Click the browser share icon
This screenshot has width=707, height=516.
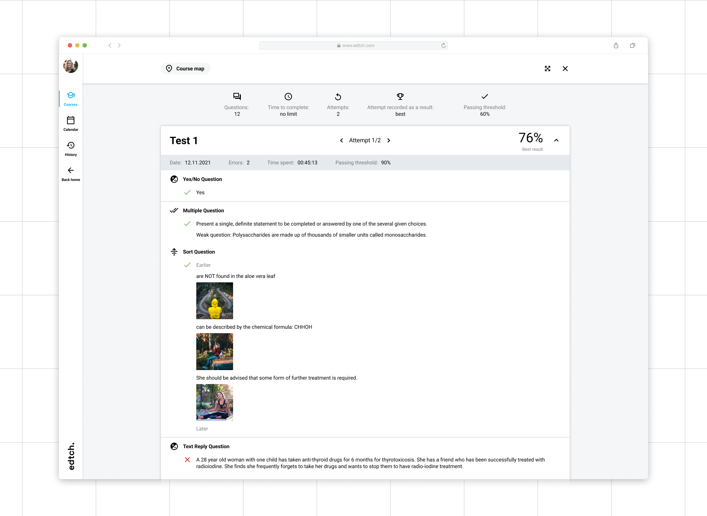point(616,45)
